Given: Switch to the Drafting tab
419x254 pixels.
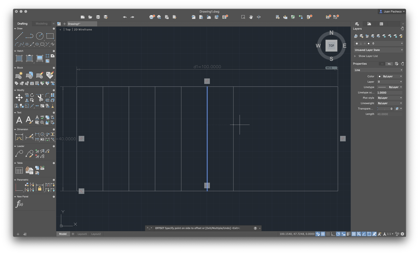Looking at the screenshot, I should [22, 24].
